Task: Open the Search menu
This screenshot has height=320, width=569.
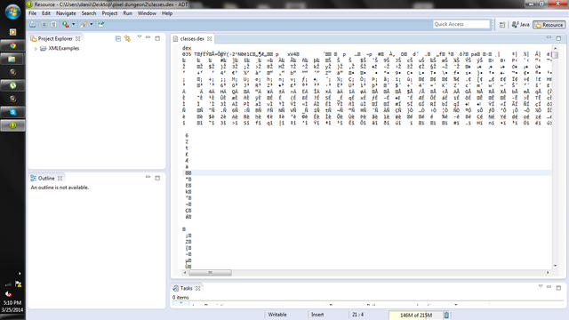Action: pos(89,13)
